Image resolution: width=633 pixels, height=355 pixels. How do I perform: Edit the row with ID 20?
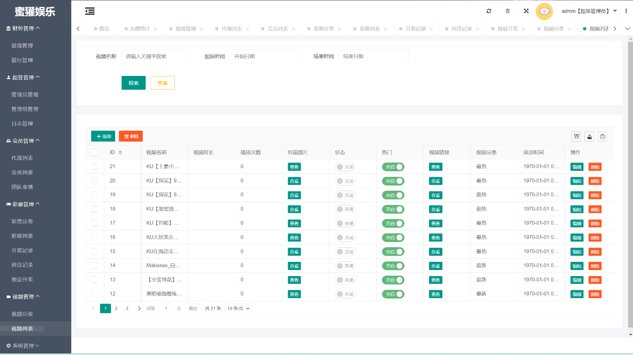tap(577, 181)
